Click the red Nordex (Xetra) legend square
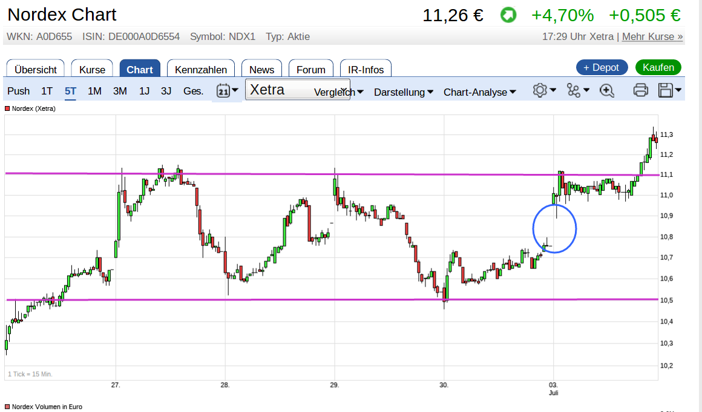This screenshot has height=412, width=702. (7, 108)
